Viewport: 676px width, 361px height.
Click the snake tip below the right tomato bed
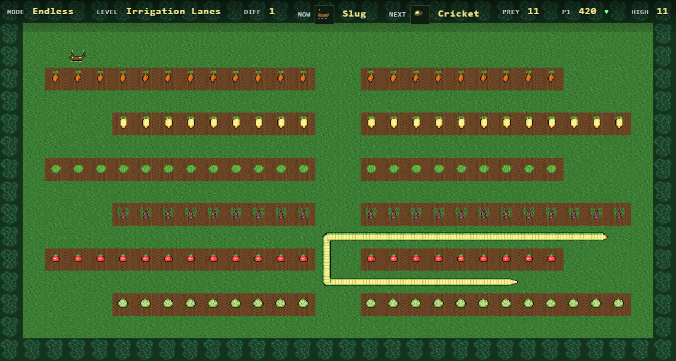tap(513, 282)
